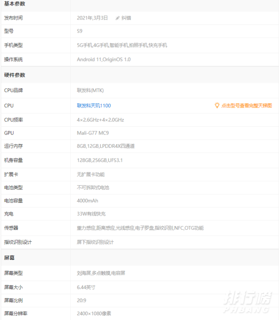Click the 屏幕分辨率 row label

point(16,313)
